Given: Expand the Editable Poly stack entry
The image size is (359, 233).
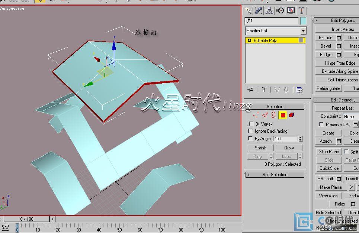Looking at the screenshot, I should coord(249,41).
